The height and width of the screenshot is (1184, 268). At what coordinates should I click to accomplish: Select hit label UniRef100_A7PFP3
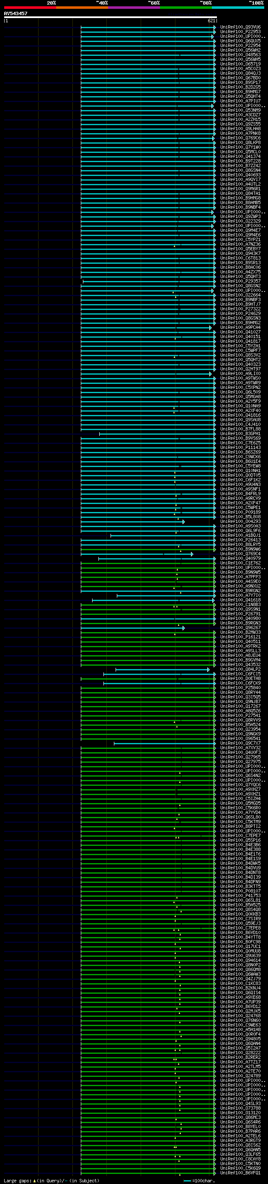[x=240, y=577]
